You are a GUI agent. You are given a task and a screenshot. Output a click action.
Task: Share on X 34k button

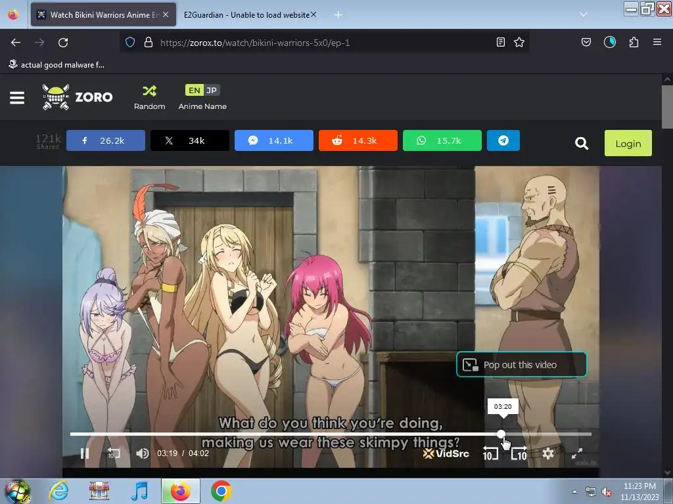pos(190,140)
